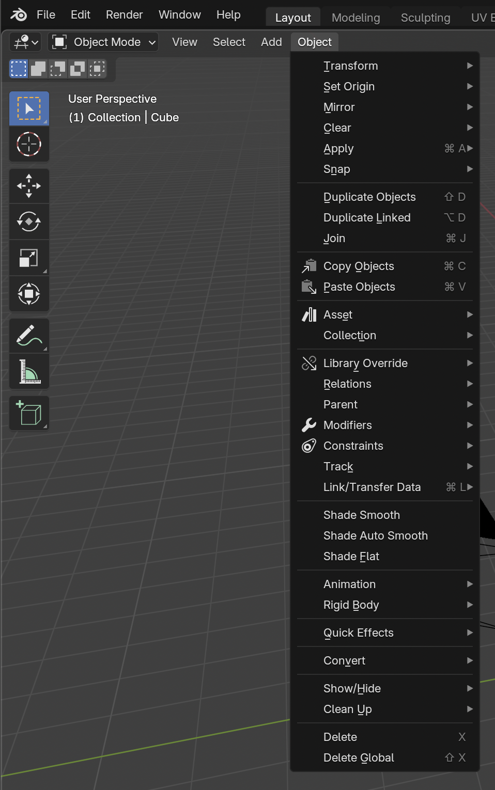The image size is (495, 790).
Task: Click the Copy Objects clipboard icon
Action: (x=309, y=266)
